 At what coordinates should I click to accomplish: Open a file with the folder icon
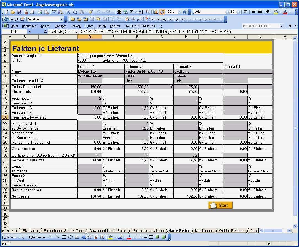[13, 12]
